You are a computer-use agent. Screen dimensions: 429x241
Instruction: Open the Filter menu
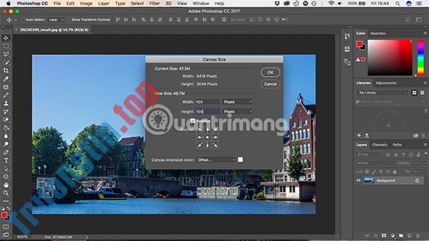pyautogui.click(x=154, y=3)
